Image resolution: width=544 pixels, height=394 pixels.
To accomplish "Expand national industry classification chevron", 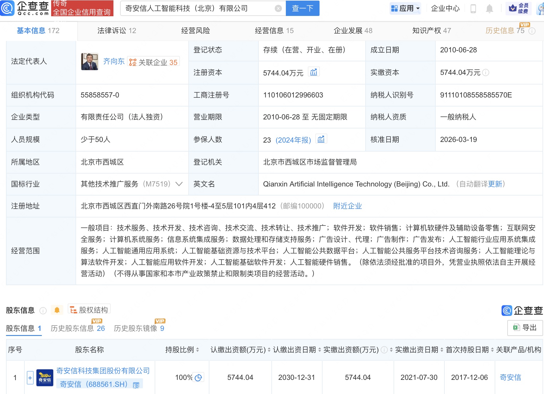I will 179,184.
